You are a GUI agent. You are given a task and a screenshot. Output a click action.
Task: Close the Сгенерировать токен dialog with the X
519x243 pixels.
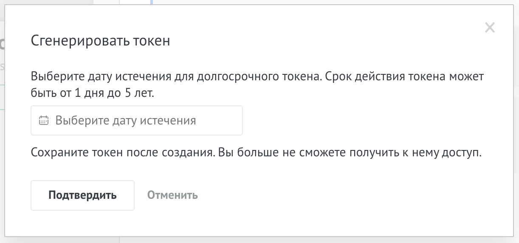tap(490, 28)
